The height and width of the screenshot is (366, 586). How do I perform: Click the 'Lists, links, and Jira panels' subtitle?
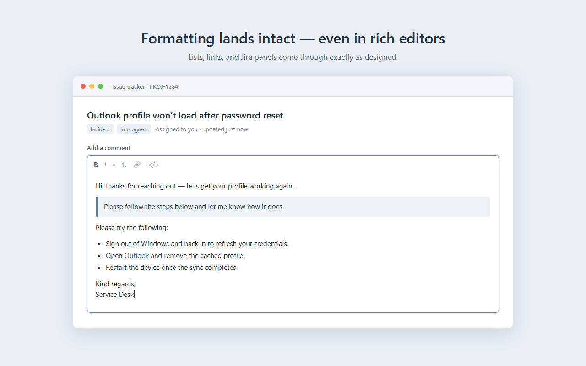[293, 58]
